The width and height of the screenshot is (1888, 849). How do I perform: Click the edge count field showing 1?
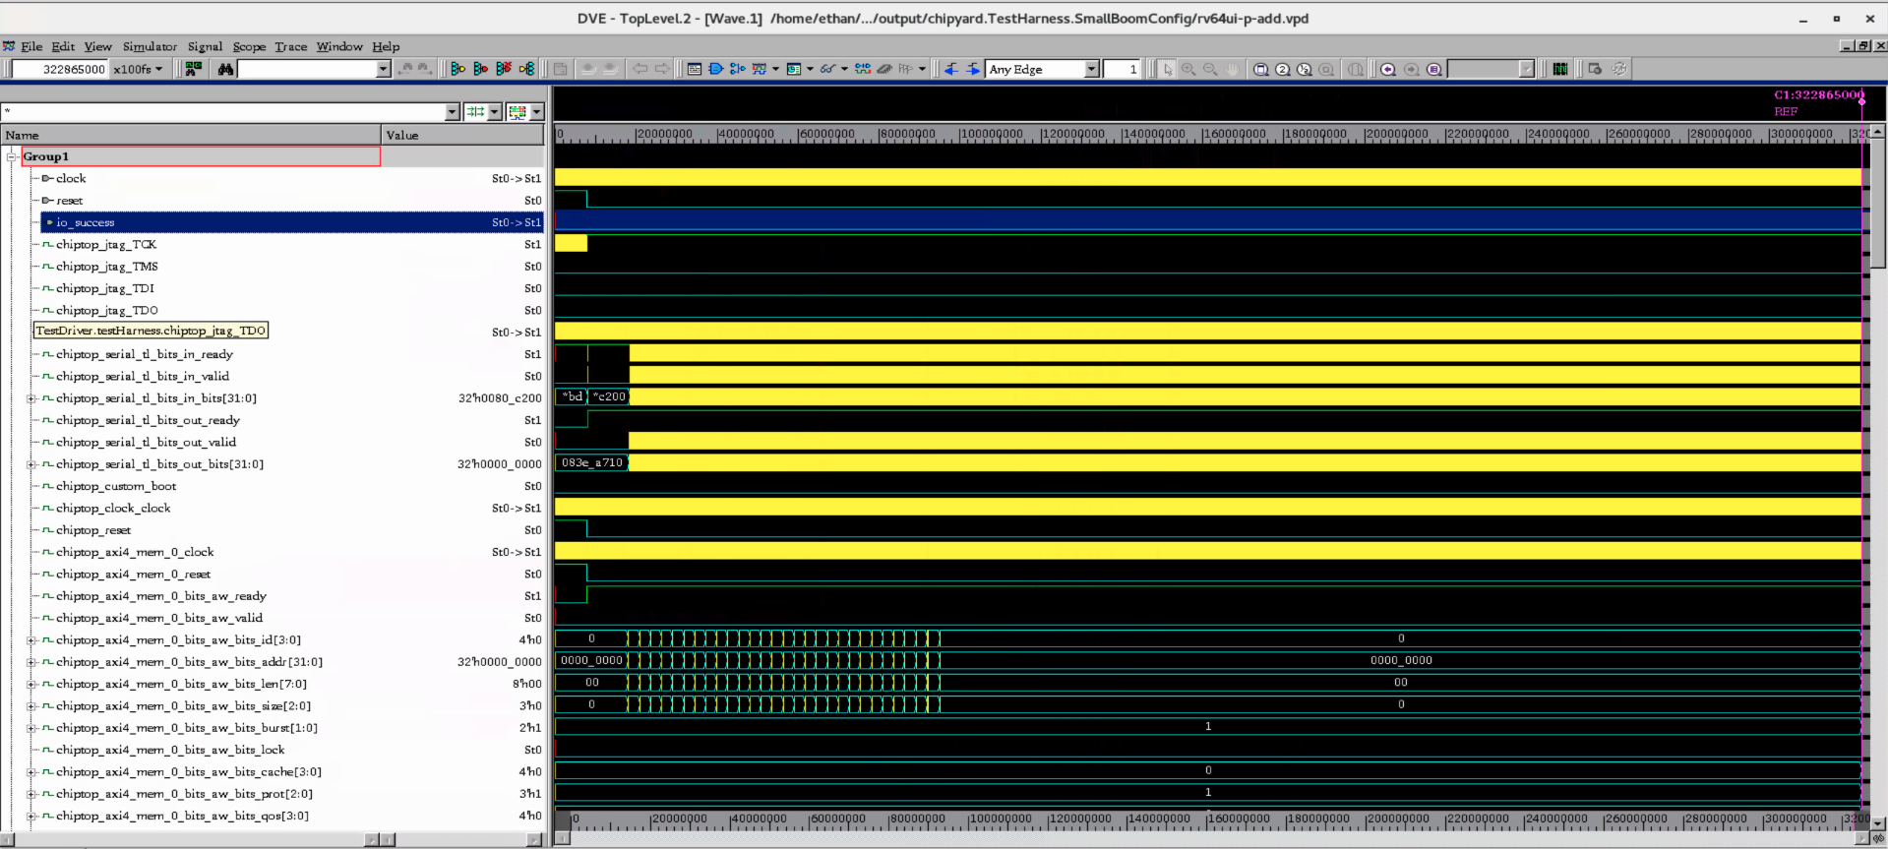(x=1122, y=69)
